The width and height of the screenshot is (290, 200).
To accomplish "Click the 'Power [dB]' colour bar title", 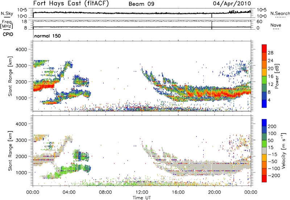I will [277, 77].
